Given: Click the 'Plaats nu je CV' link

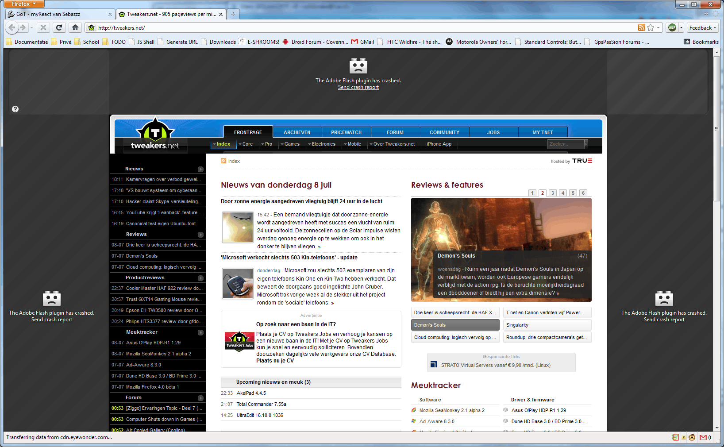Looking at the screenshot, I should click(x=275, y=361).
